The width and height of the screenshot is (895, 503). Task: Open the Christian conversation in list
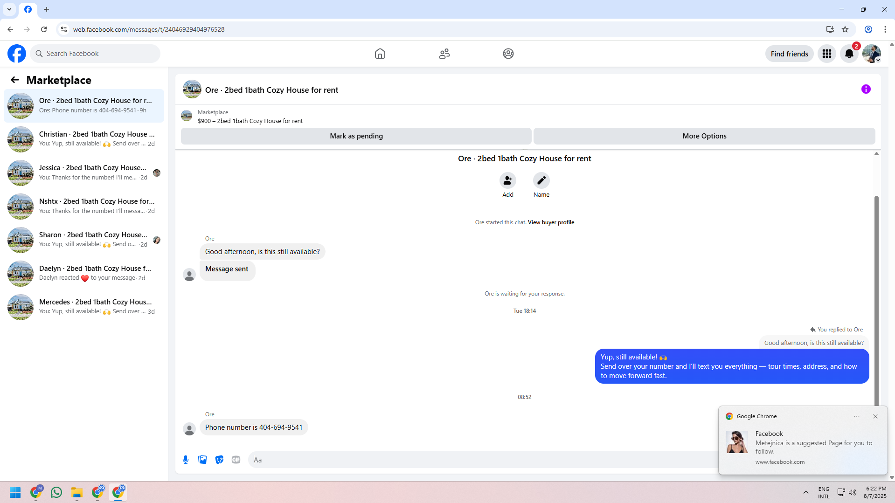point(84,139)
